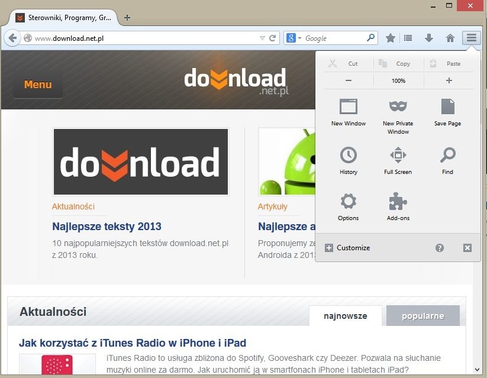Screen dimensions: 487x378
Task: Open the Android robot thumbnail image
Action: 286,162
